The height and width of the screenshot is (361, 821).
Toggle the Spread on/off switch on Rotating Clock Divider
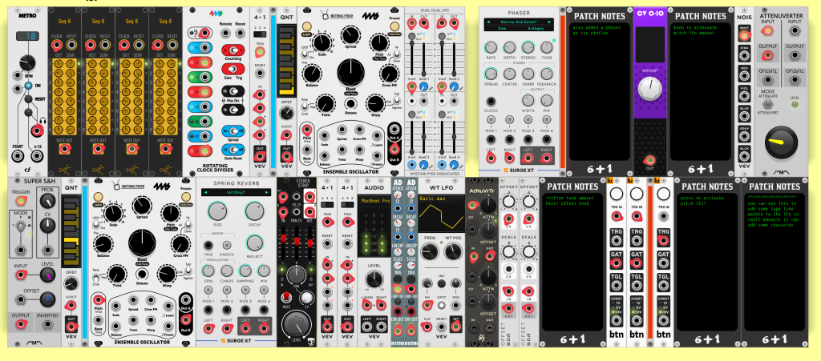coord(233,130)
